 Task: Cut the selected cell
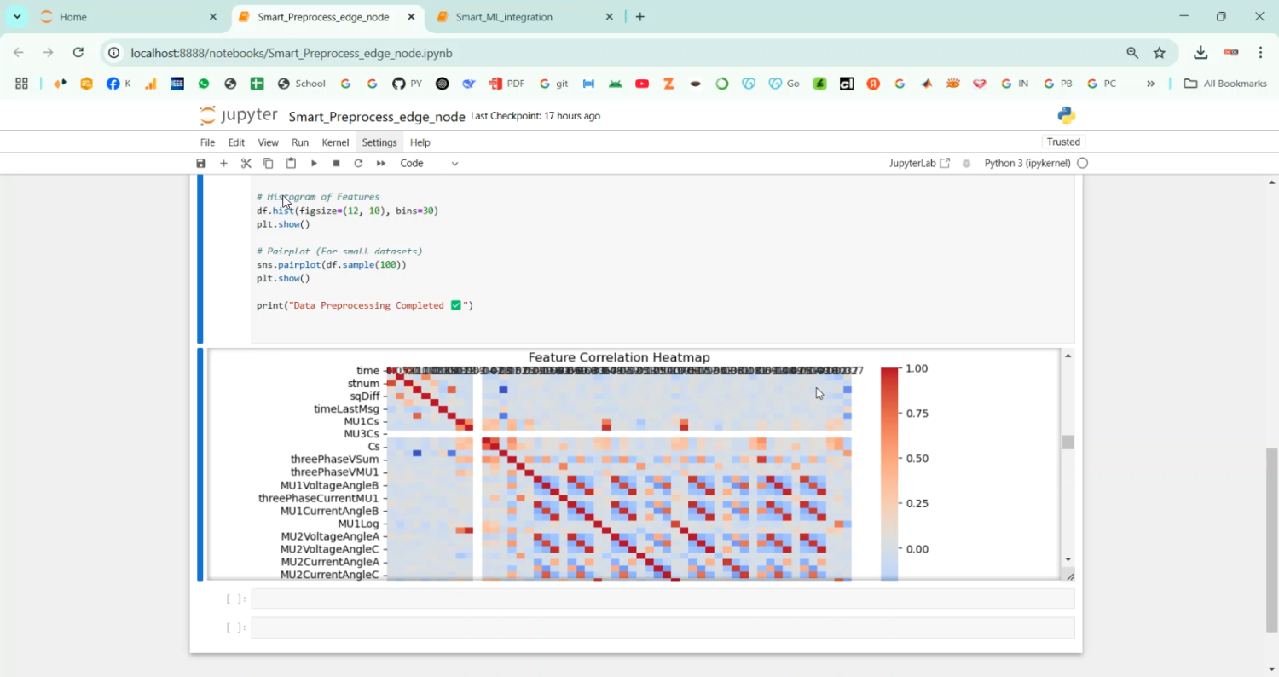[246, 163]
